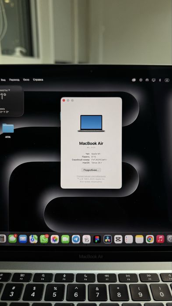Screen dimensions: 172x306
Task: Click the Подробнее... button
Action: pyautogui.click(x=91, y=170)
